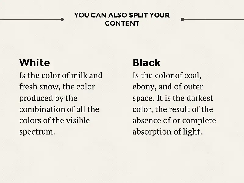Click the slide title "You can also split your content"
The height and width of the screenshot is (183, 244).
click(x=122, y=19)
